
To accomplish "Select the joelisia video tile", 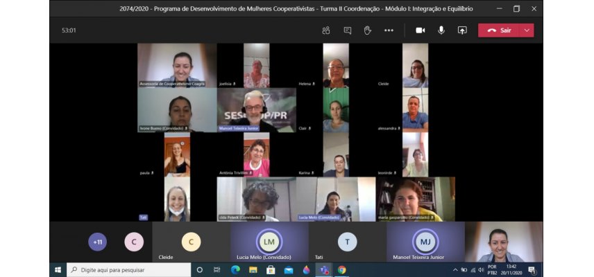I will (x=257, y=65).
